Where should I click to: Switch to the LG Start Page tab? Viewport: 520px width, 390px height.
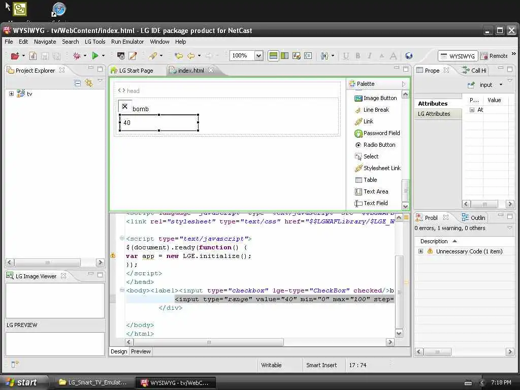click(x=132, y=71)
